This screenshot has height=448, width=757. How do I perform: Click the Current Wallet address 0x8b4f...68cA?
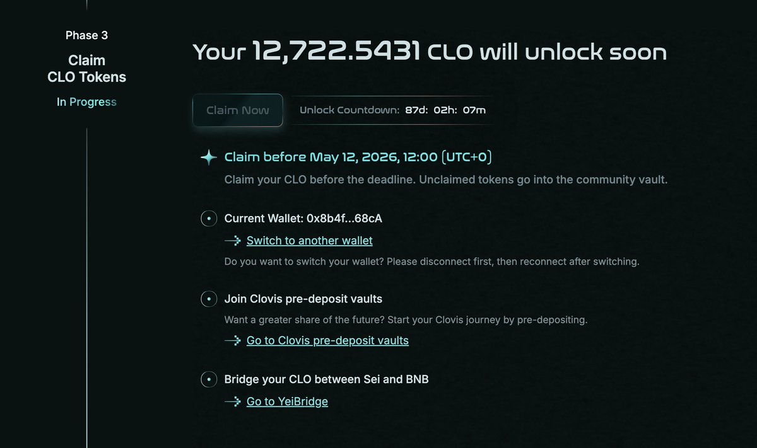(x=344, y=219)
